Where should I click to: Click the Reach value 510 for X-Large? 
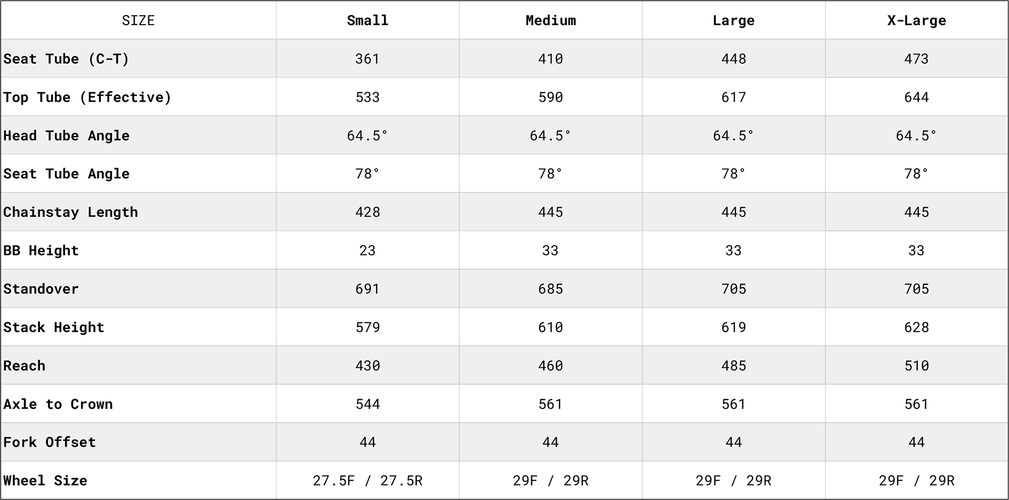(x=917, y=366)
